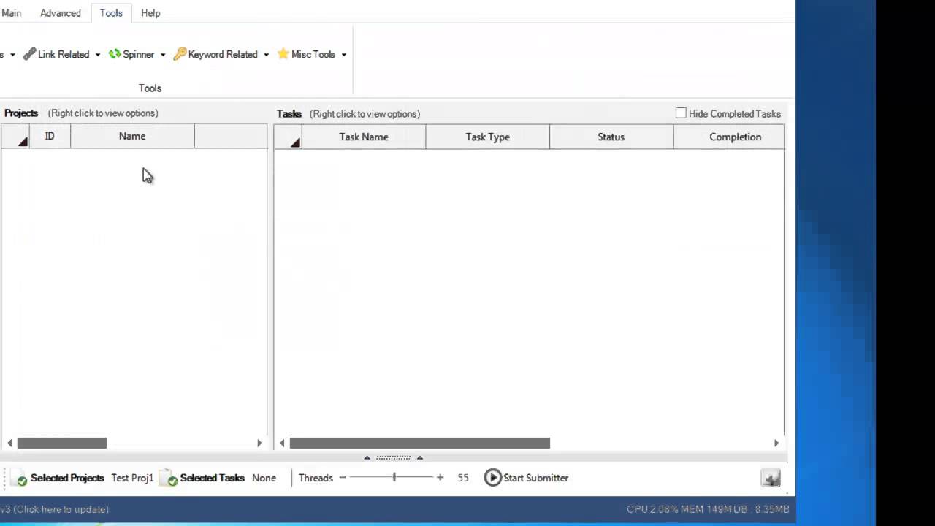Click the 'Test Proj1' selected project text
This screenshot has height=526, width=935.
(x=132, y=478)
